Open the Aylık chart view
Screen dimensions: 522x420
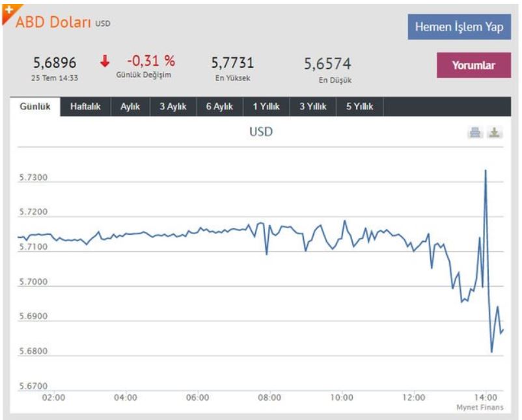(x=130, y=107)
